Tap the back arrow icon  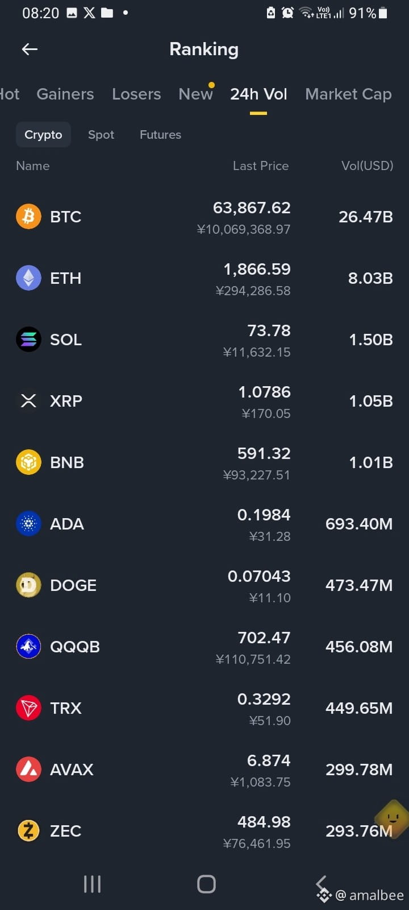point(30,49)
